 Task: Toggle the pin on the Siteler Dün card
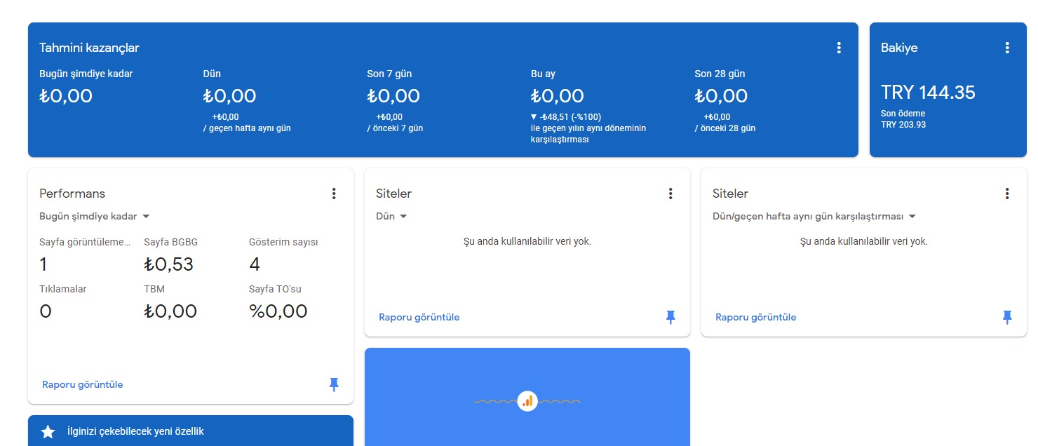[x=670, y=317]
